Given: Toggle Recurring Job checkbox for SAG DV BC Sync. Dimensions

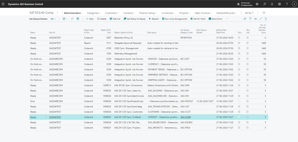Looking at the screenshot, I should click(248, 85).
